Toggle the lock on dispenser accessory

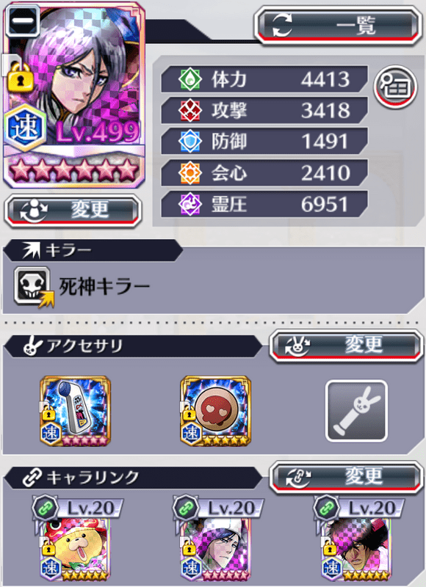click(x=48, y=413)
